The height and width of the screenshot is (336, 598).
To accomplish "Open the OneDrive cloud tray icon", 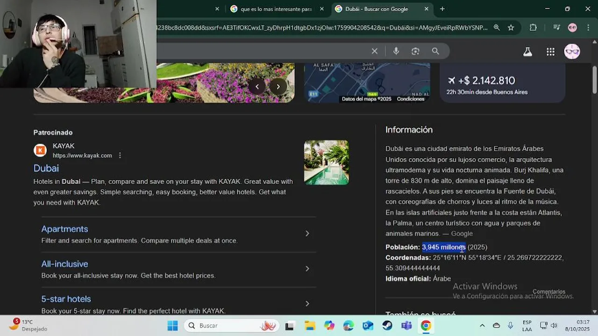I will pyautogui.click(x=496, y=325).
